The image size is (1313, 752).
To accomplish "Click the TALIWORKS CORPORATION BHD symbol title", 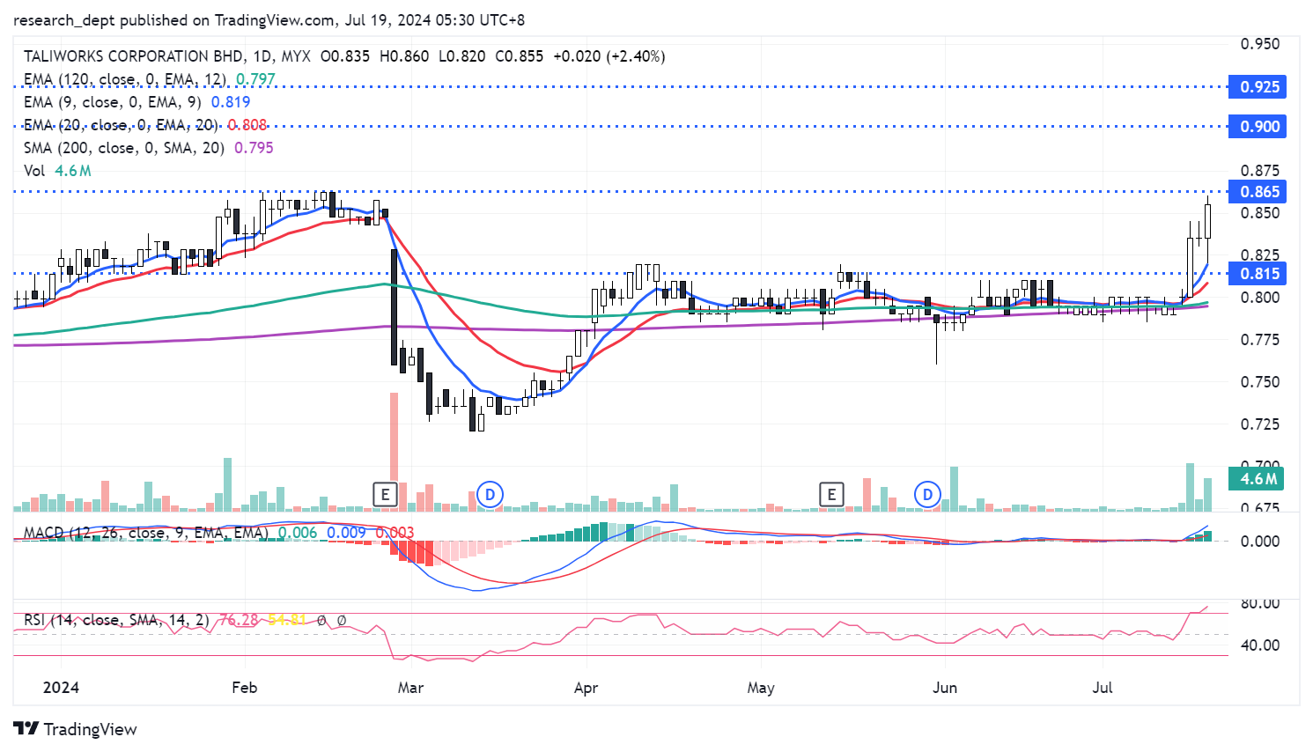I will (x=133, y=56).
